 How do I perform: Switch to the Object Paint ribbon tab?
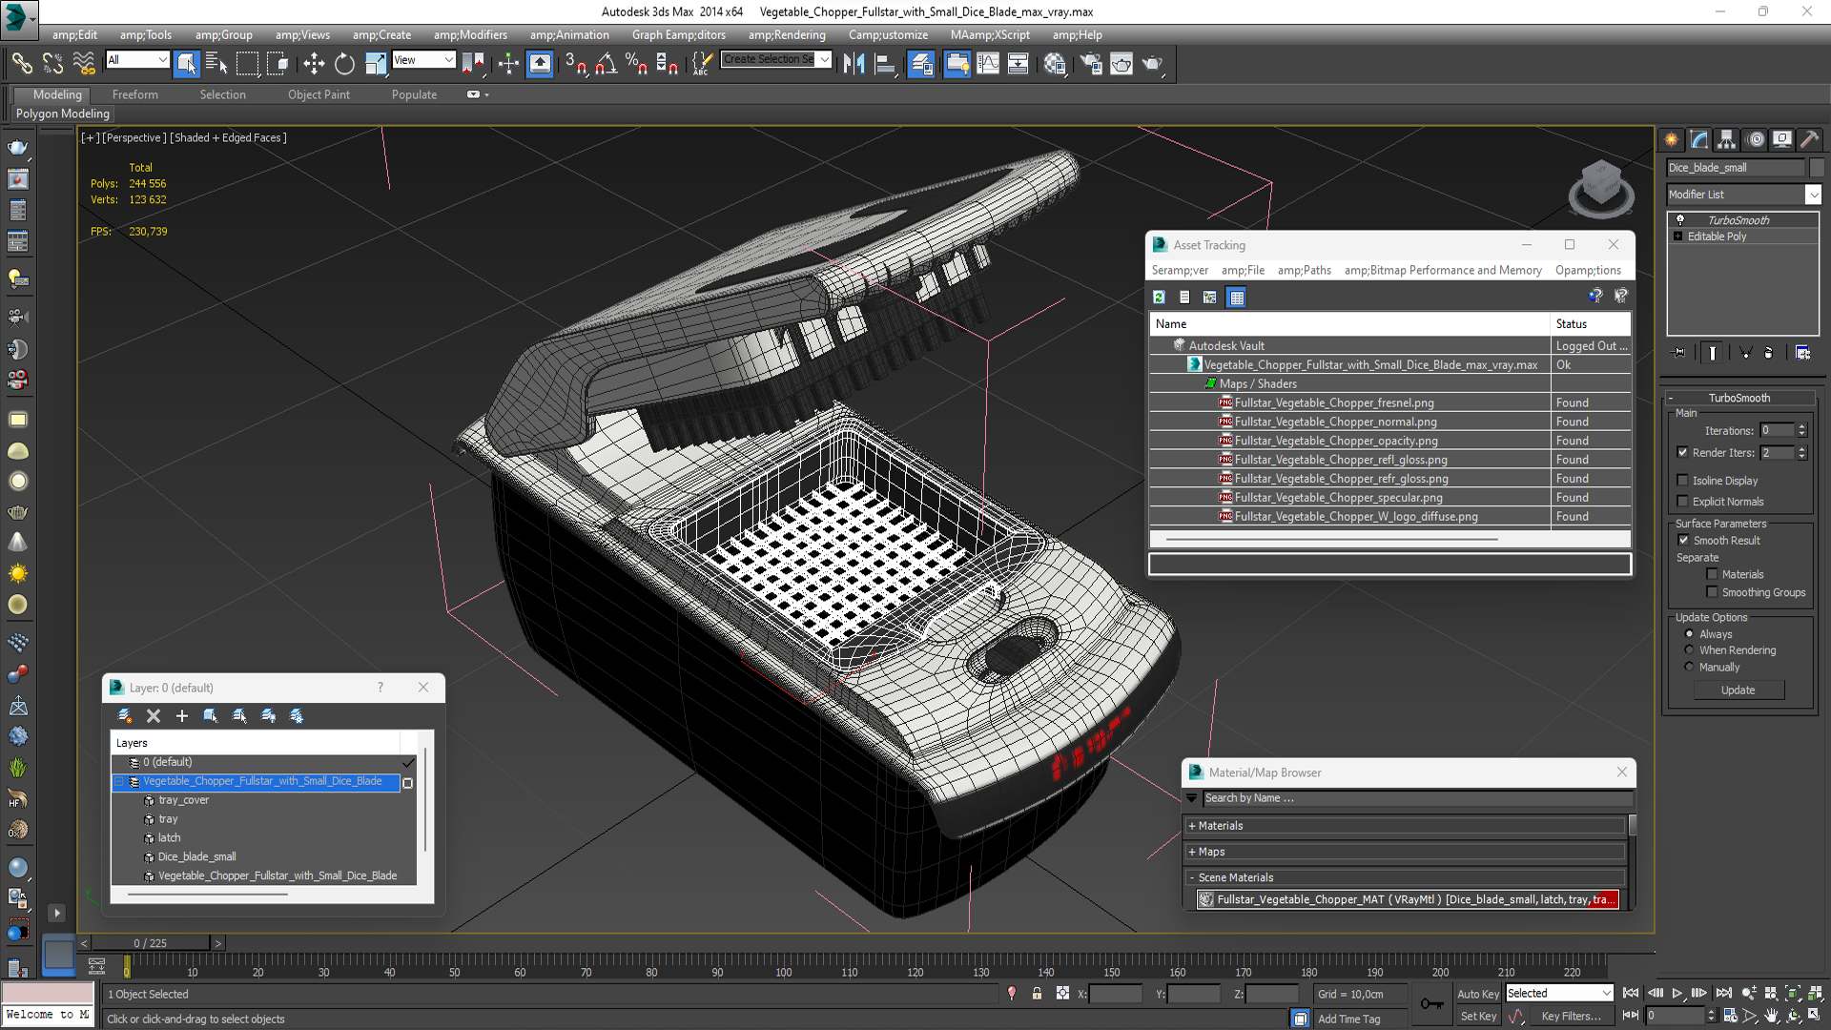(319, 94)
